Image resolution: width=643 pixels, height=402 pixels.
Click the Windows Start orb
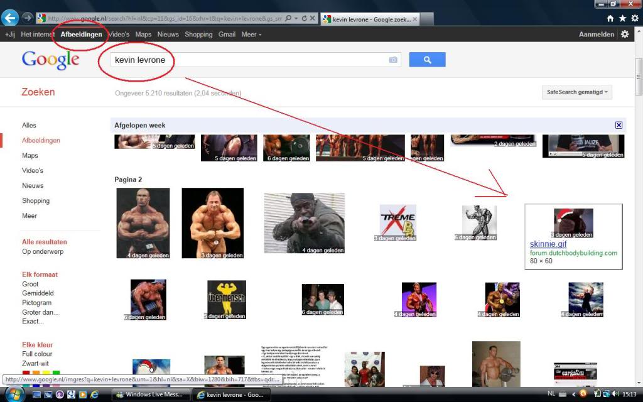coord(14,394)
